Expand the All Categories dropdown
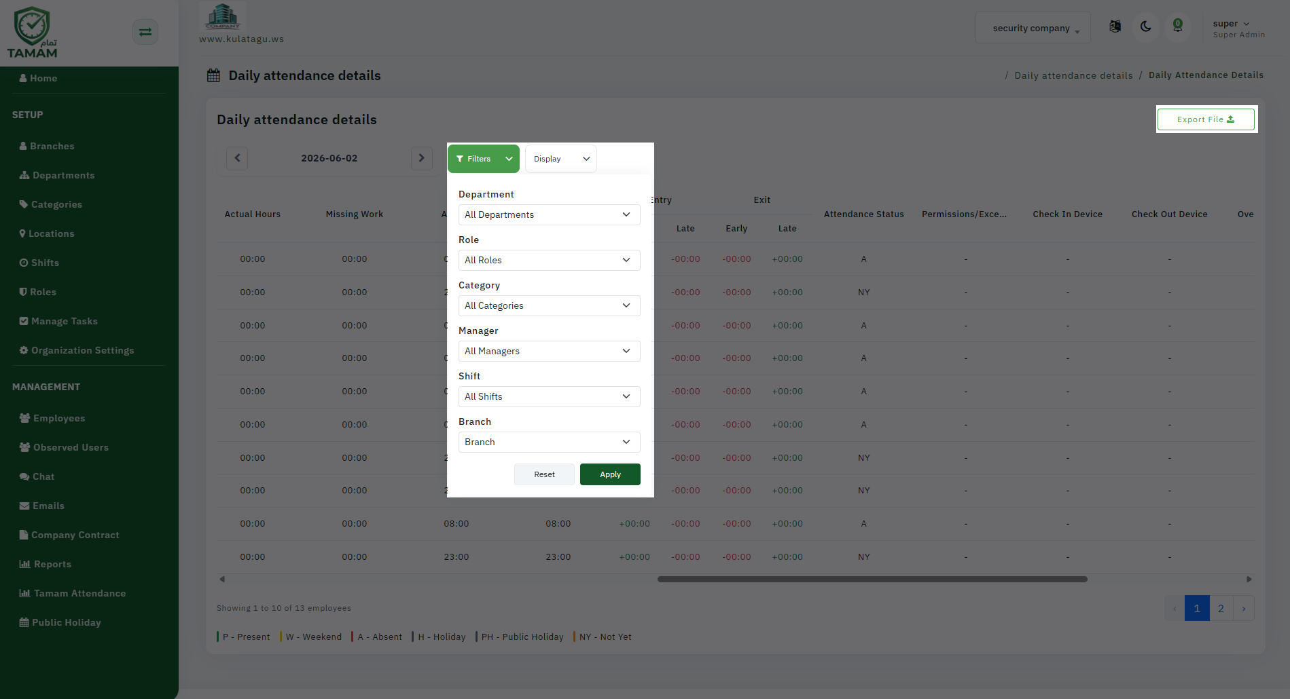 (x=550, y=305)
